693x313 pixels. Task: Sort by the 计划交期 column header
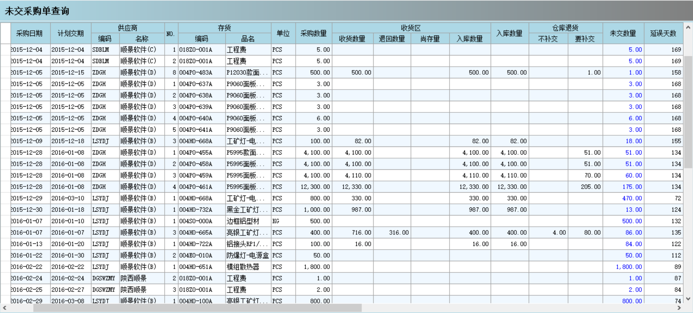(71, 33)
